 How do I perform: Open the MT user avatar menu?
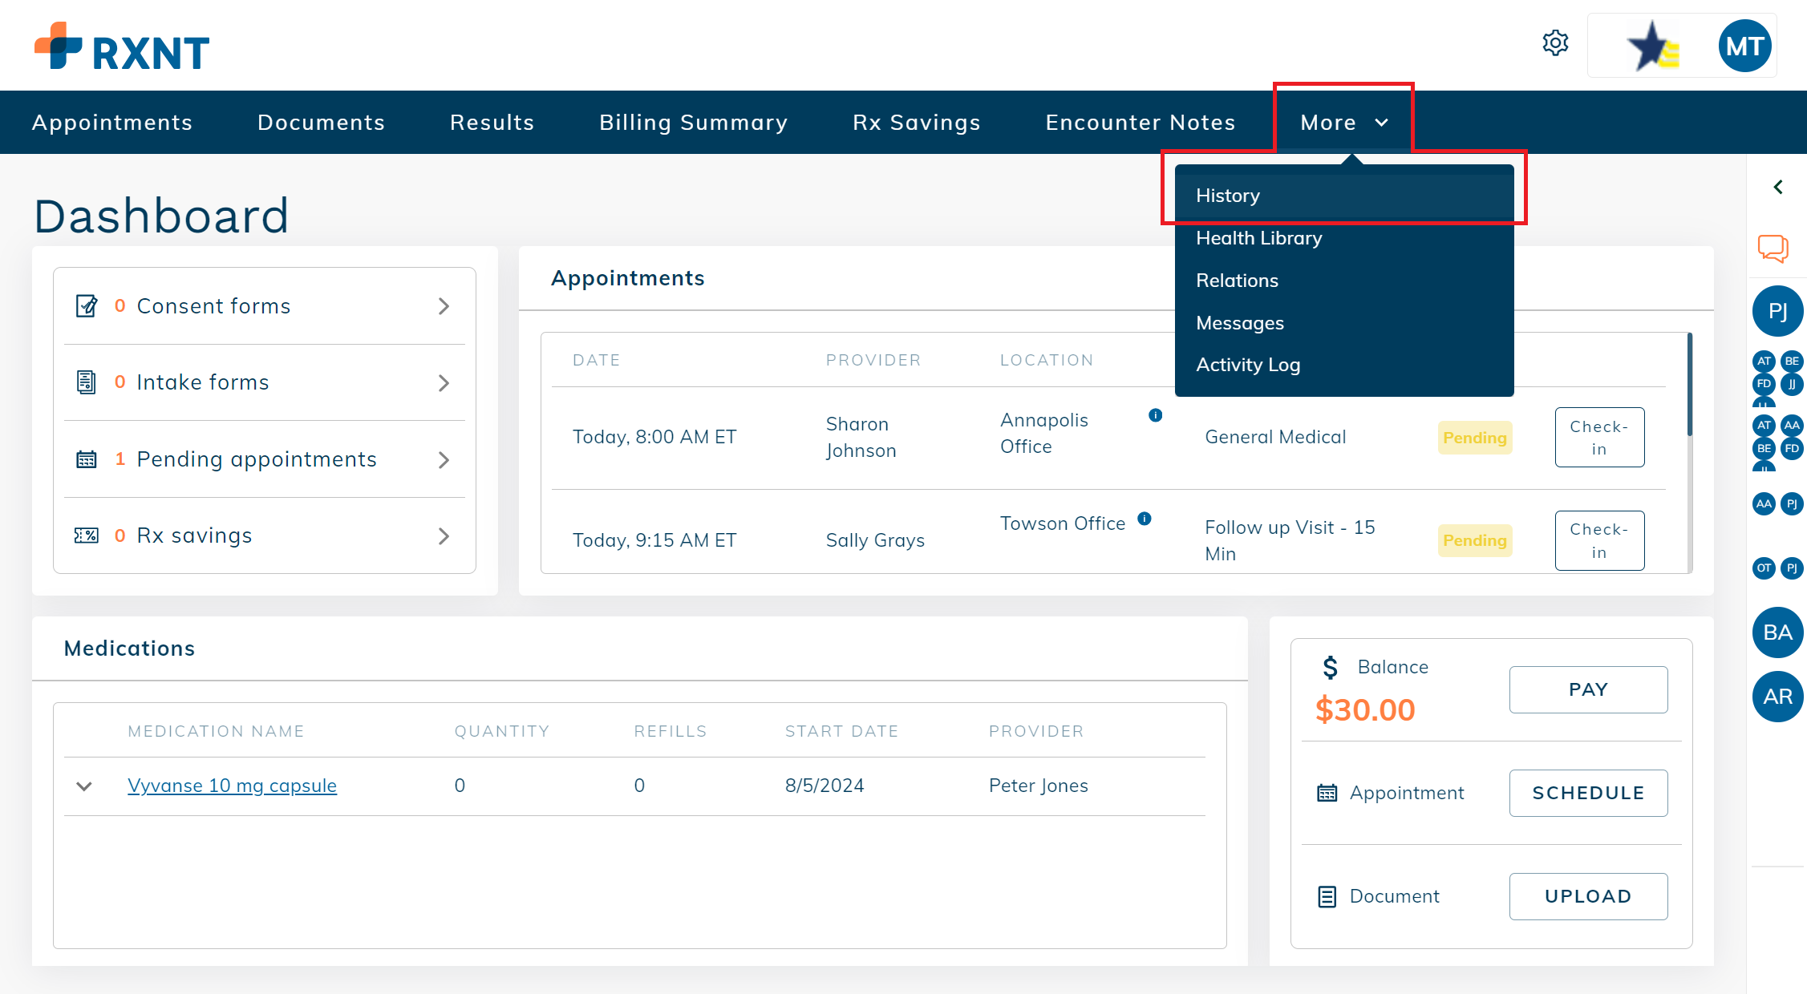[1744, 46]
